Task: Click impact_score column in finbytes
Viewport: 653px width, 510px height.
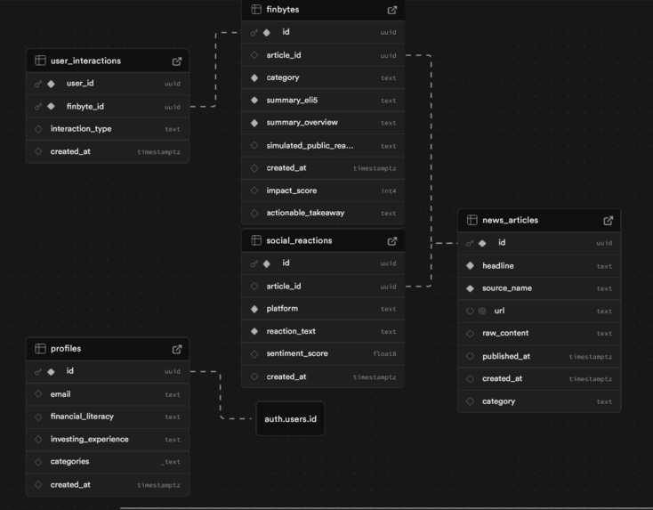Action: click(x=323, y=190)
